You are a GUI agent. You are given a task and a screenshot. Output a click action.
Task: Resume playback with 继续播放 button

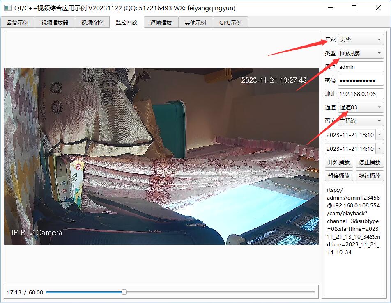tap(370, 176)
